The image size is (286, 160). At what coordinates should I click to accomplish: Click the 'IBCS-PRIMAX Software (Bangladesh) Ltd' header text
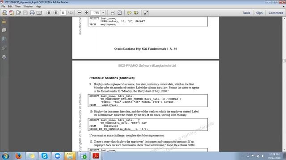click(147, 66)
